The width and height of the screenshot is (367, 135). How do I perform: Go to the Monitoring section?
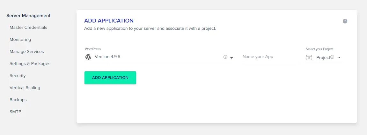20,40
